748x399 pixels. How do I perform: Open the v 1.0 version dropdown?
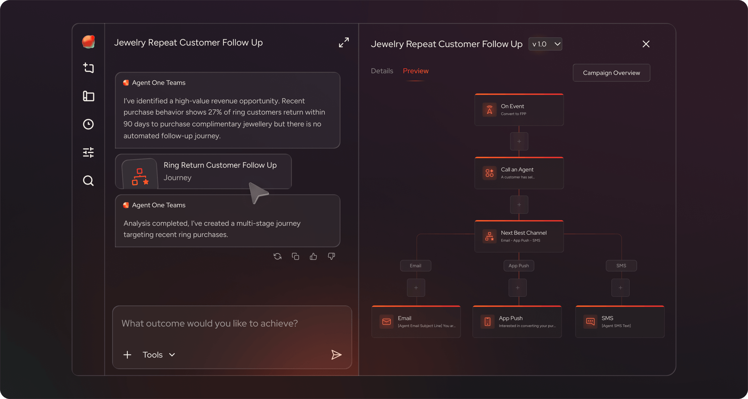click(545, 44)
